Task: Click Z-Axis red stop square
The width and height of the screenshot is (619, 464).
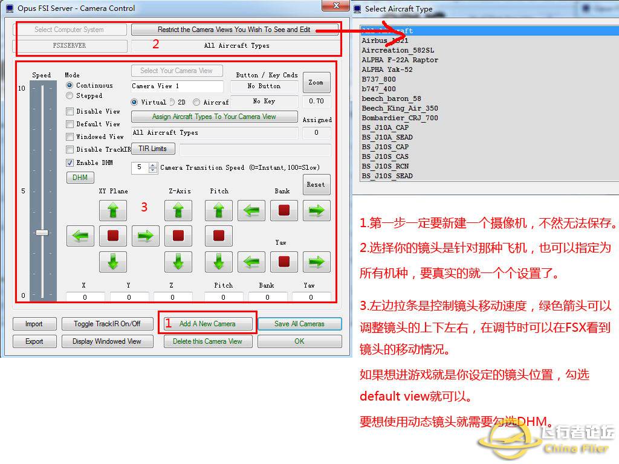Action: click(178, 236)
